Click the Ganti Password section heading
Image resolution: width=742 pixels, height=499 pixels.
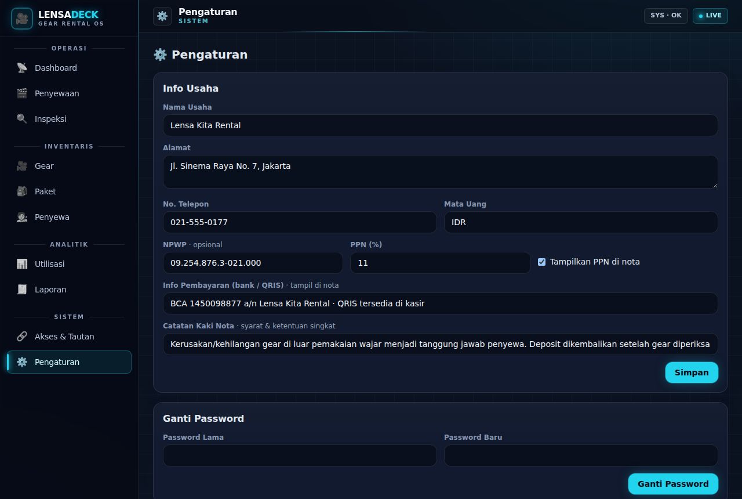(x=203, y=419)
